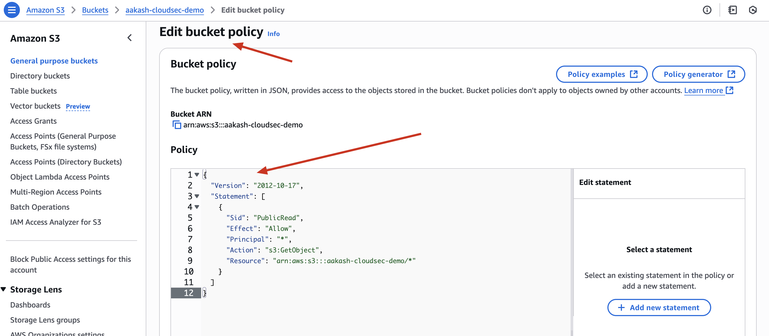Open Batch Operations
The height and width of the screenshot is (336, 769).
coord(40,207)
